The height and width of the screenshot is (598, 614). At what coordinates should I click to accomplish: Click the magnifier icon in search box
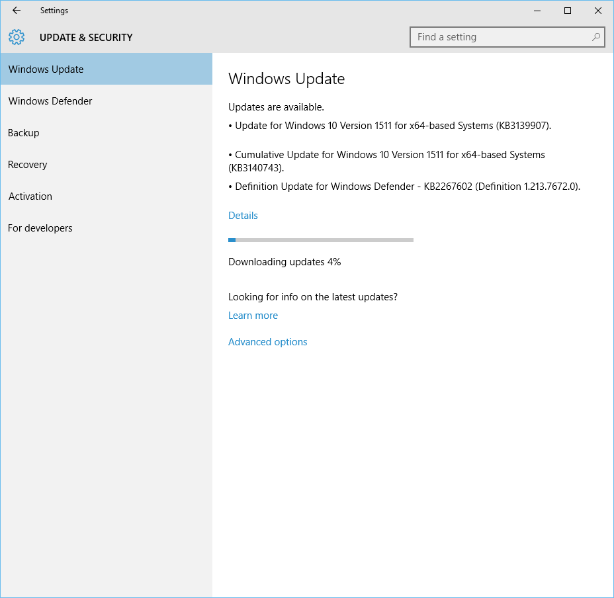[x=595, y=37]
